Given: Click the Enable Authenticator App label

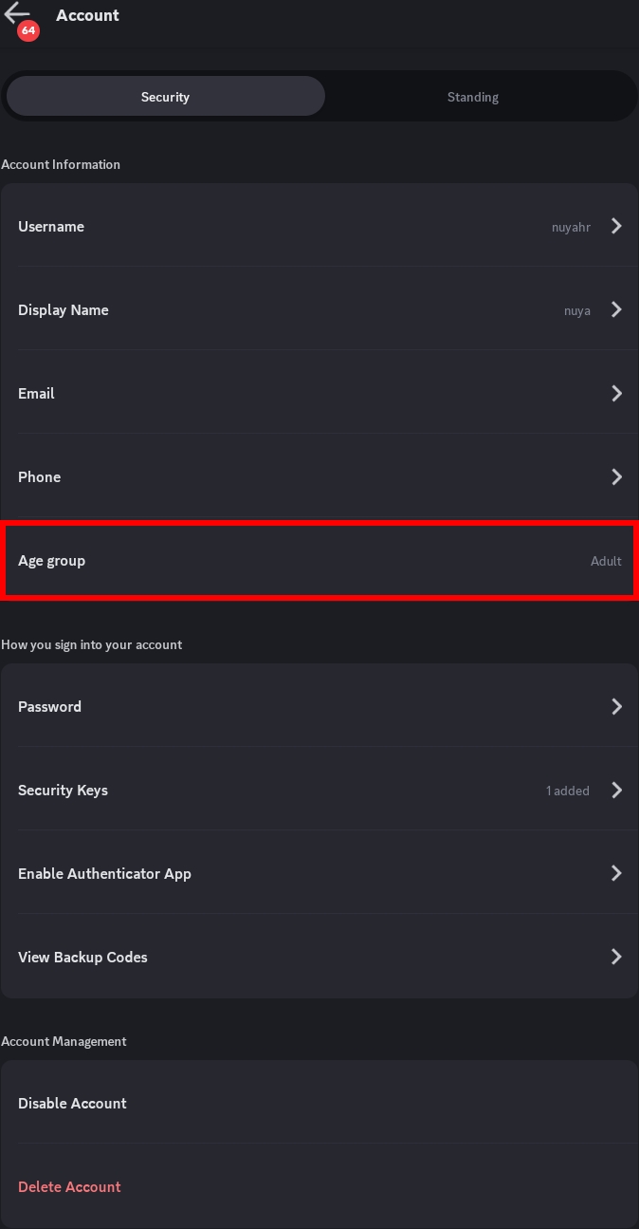Looking at the screenshot, I should [x=104, y=873].
